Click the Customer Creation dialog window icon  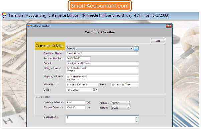tap(29, 26)
